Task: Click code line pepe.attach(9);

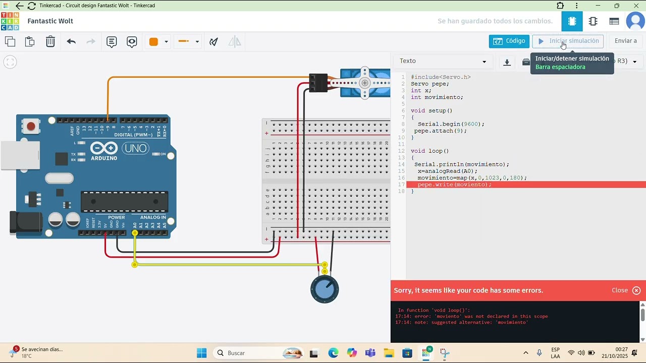Action: (440, 131)
